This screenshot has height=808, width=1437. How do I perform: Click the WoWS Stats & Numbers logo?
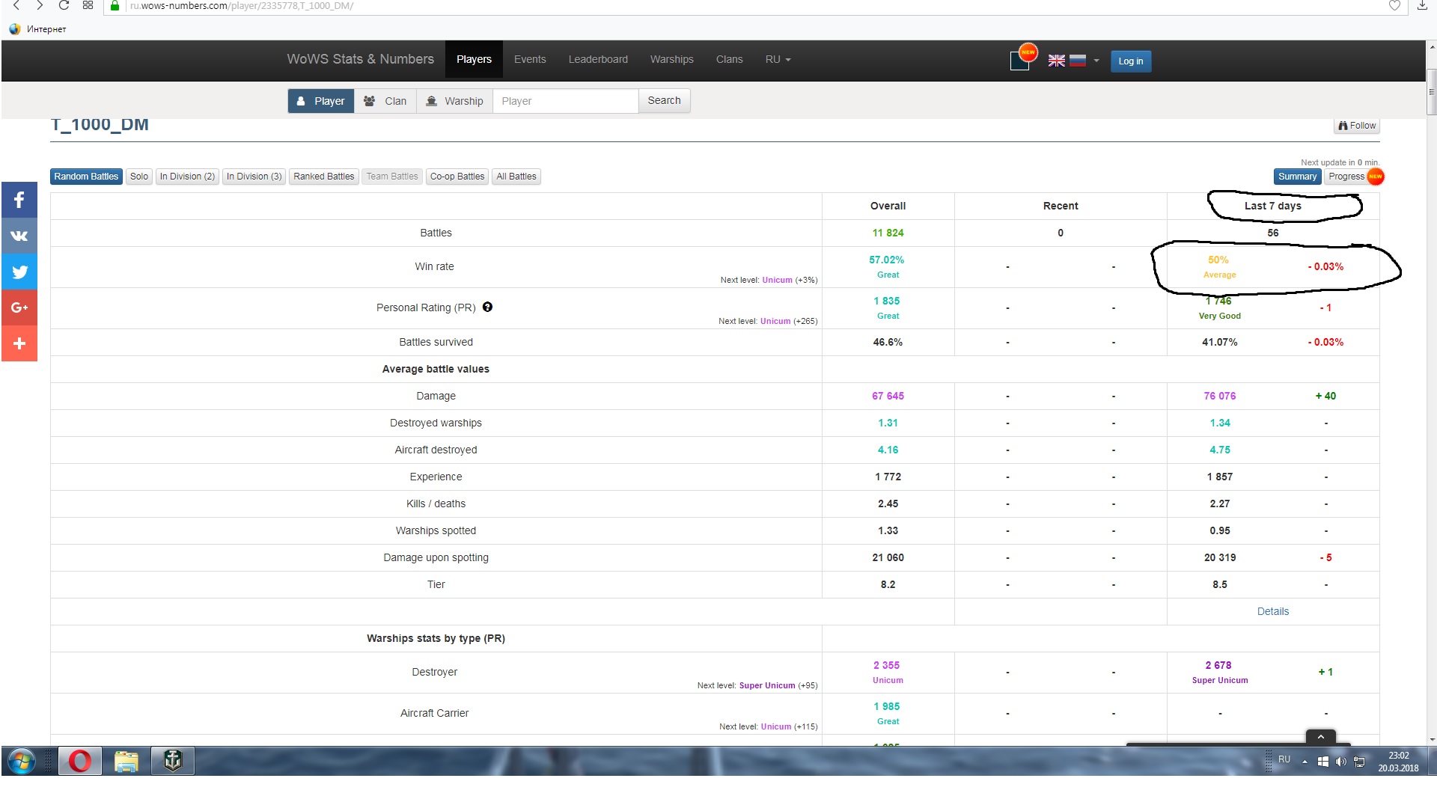pyautogui.click(x=360, y=59)
